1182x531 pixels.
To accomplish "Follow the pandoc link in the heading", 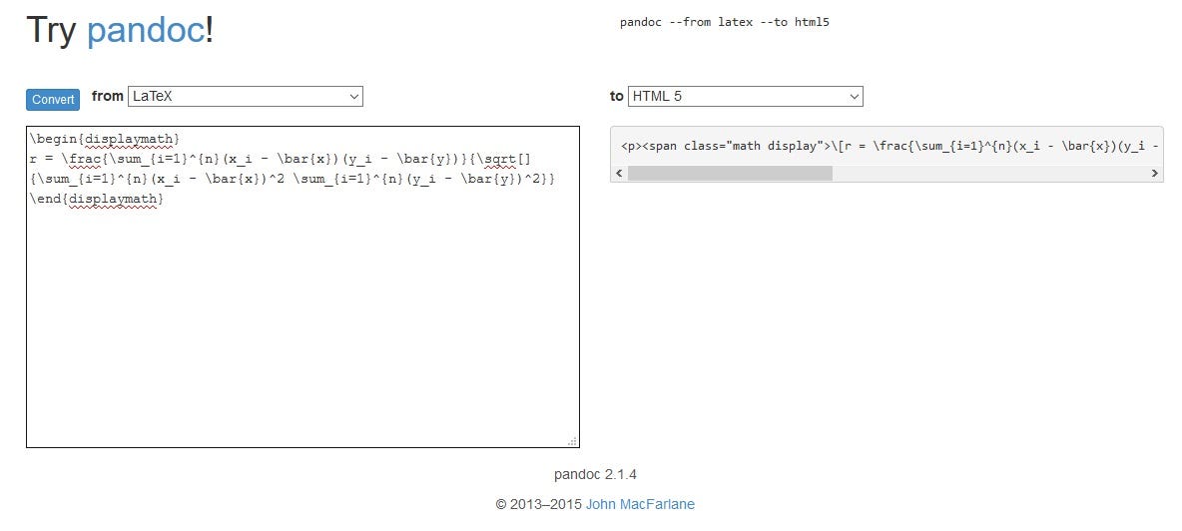I will [x=146, y=31].
